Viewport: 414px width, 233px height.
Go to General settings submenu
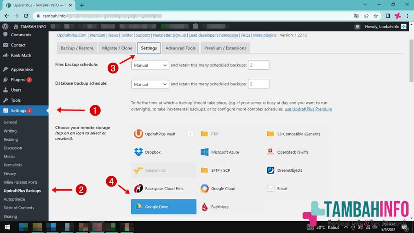10,122
